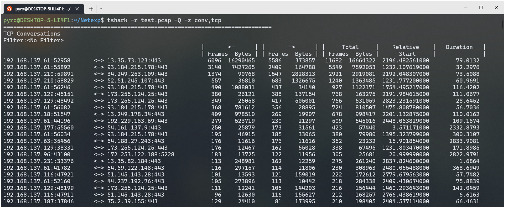Click address 192.168.137.177:55560
The height and width of the screenshot is (208, 505).
(39, 127)
